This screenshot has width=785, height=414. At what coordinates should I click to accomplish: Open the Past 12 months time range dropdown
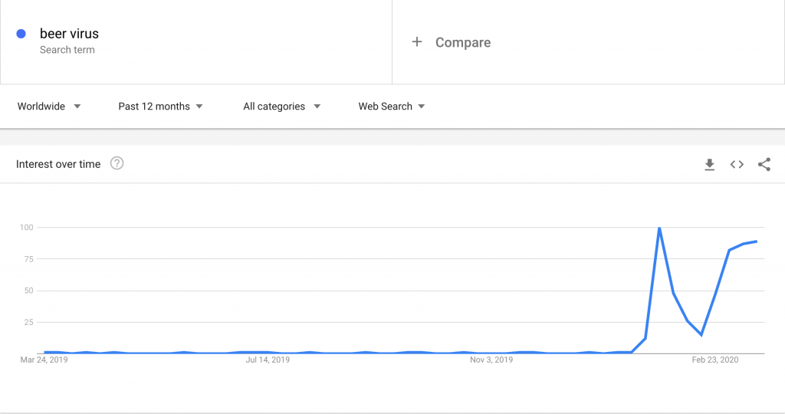pyautogui.click(x=160, y=106)
